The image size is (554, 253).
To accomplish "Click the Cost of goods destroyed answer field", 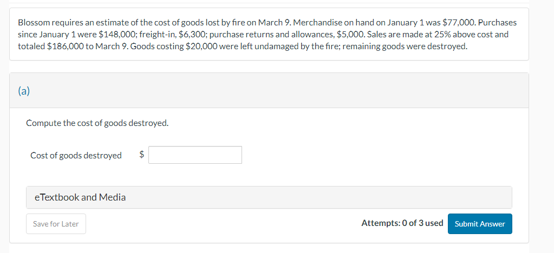I will 195,155.
